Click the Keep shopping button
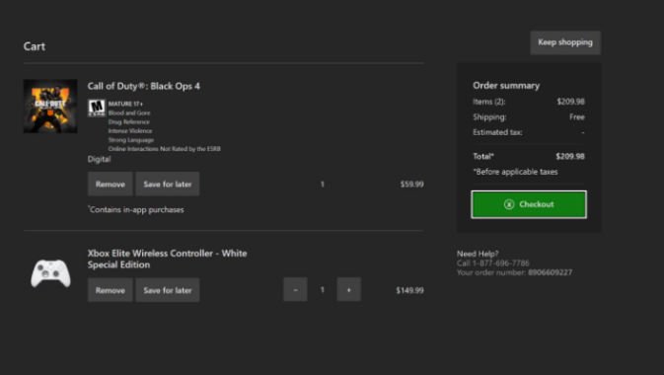664x375 pixels. tap(565, 42)
